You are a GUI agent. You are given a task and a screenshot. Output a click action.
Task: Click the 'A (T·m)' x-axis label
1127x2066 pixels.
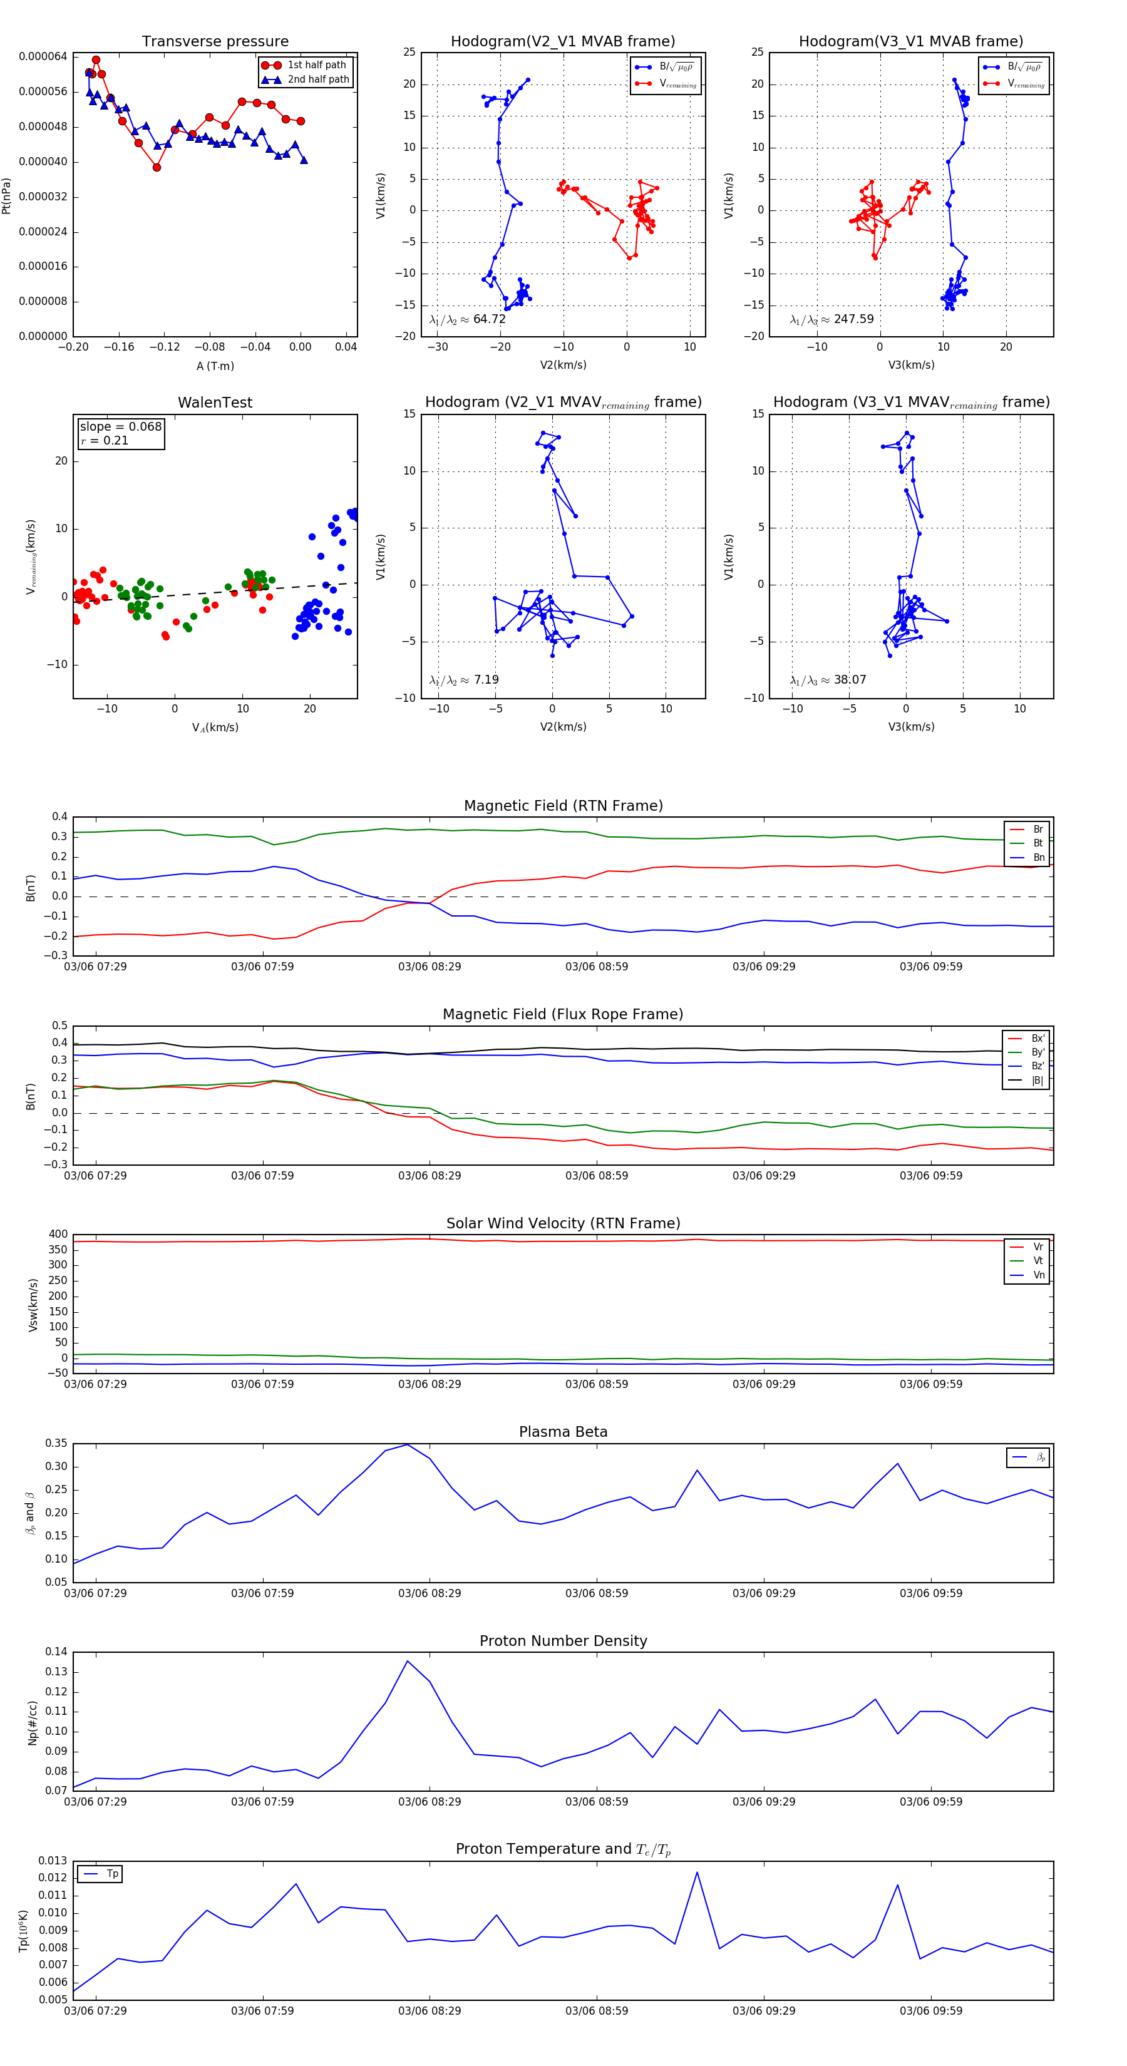pyautogui.click(x=215, y=366)
